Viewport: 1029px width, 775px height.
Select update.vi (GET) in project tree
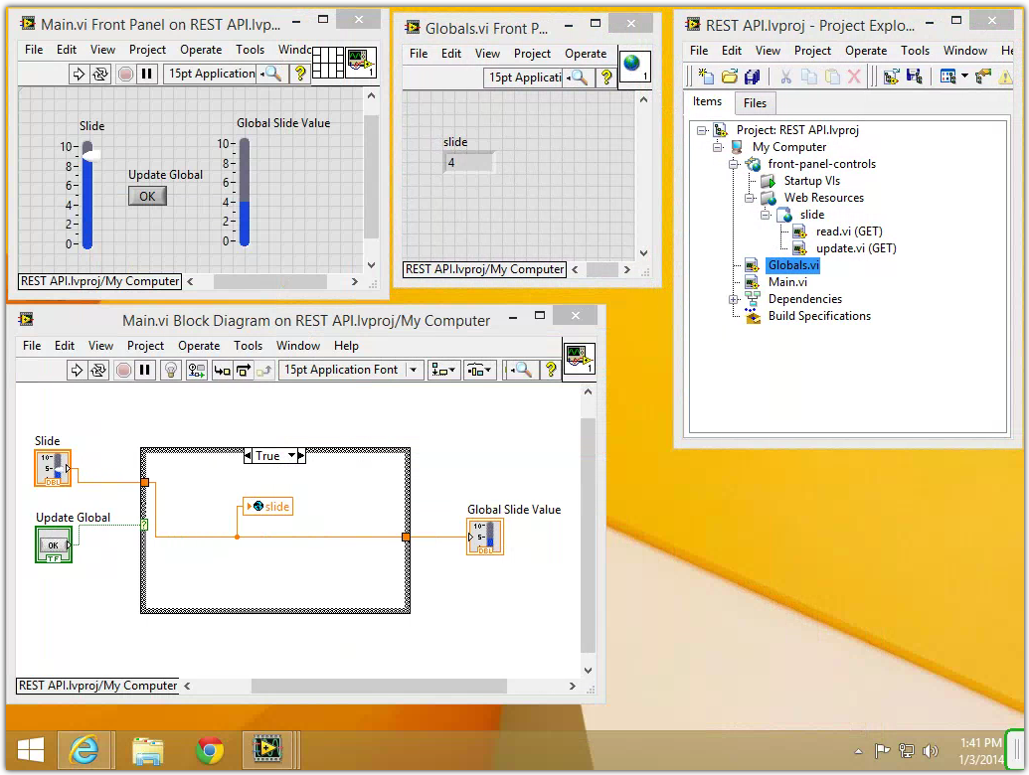pos(855,248)
